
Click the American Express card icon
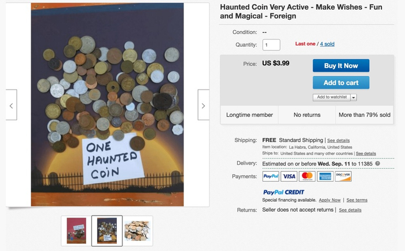pyautogui.click(x=325, y=176)
